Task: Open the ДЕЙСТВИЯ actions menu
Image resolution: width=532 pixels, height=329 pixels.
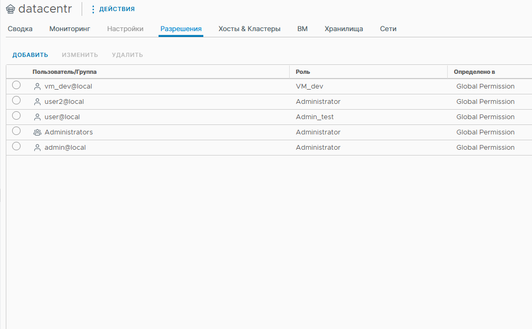Action: click(x=117, y=9)
